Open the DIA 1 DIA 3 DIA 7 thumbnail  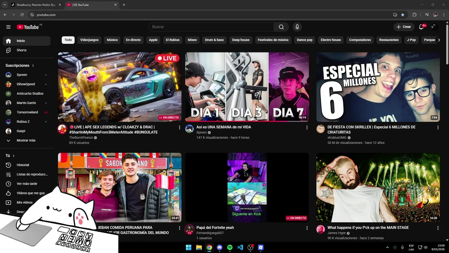(x=247, y=87)
